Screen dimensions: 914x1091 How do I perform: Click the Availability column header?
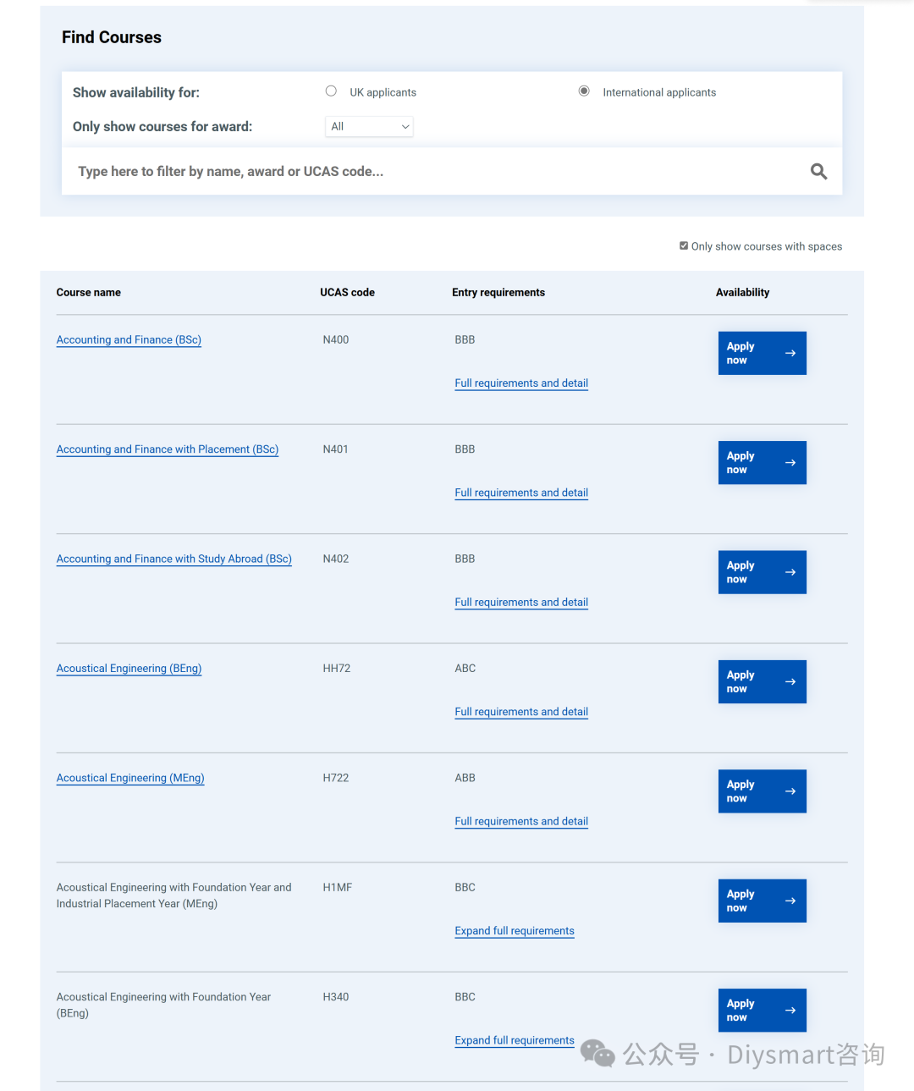[742, 293]
